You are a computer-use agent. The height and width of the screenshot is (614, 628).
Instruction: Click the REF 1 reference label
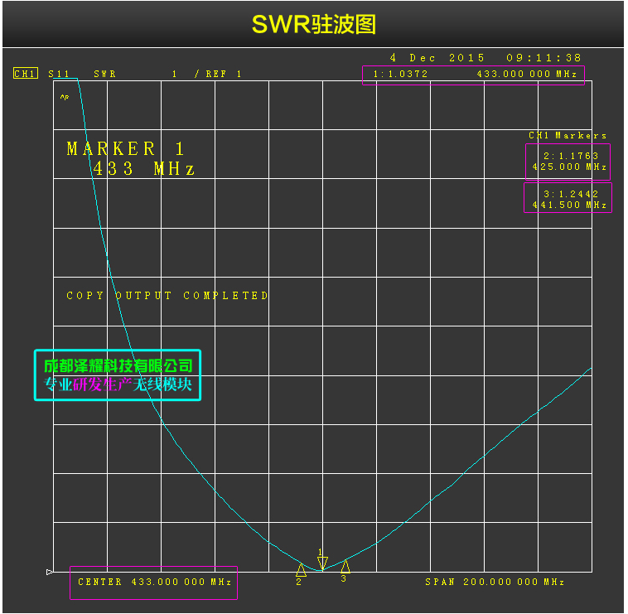tap(224, 74)
